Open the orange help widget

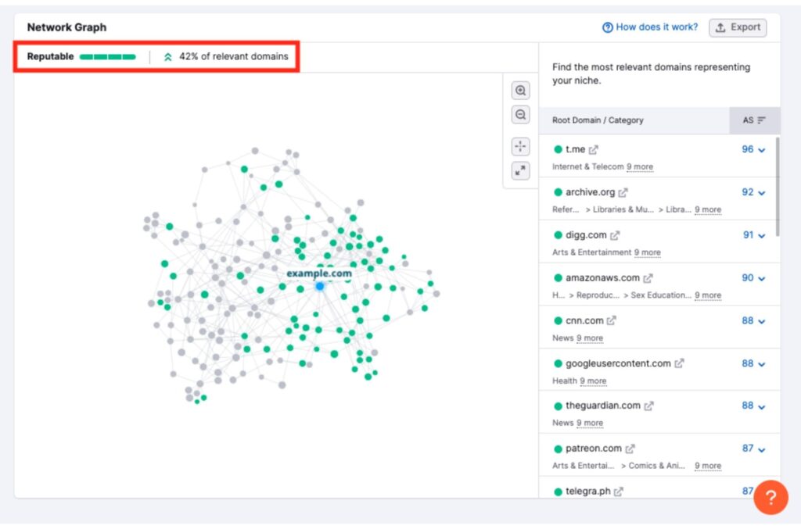pos(771,498)
